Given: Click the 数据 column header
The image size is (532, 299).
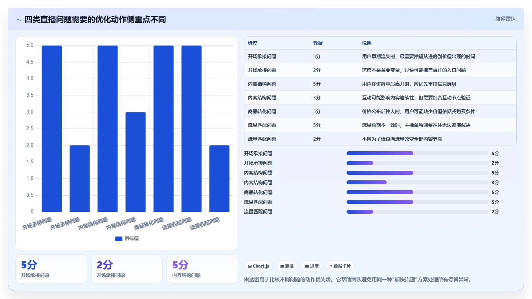Looking at the screenshot, I should [318, 43].
